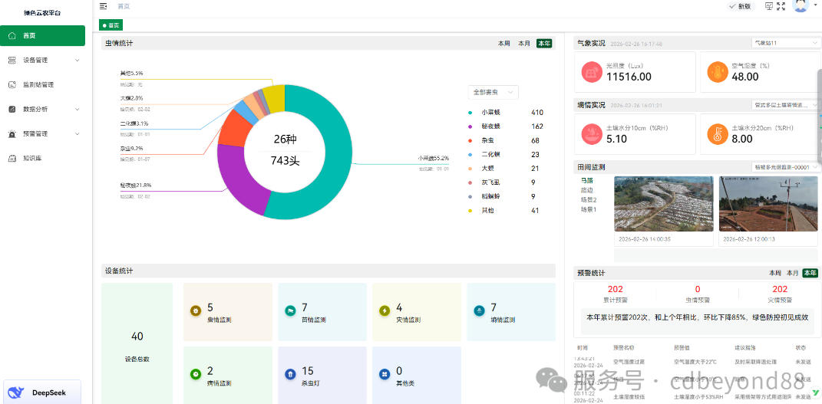Screen dimensions: 822x404
Task: Click the sidebar collapse hamburger icon
Action: [x=104, y=6]
